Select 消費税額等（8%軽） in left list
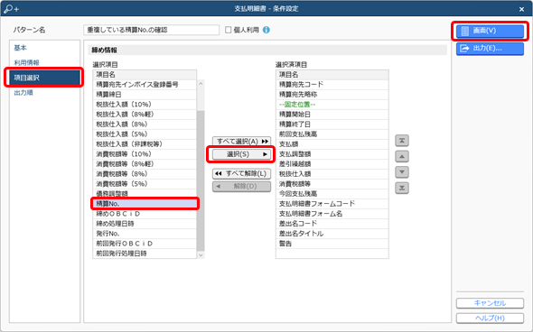The height and width of the screenshot is (332, 533). pyautogui.click(x=145, y=164)
